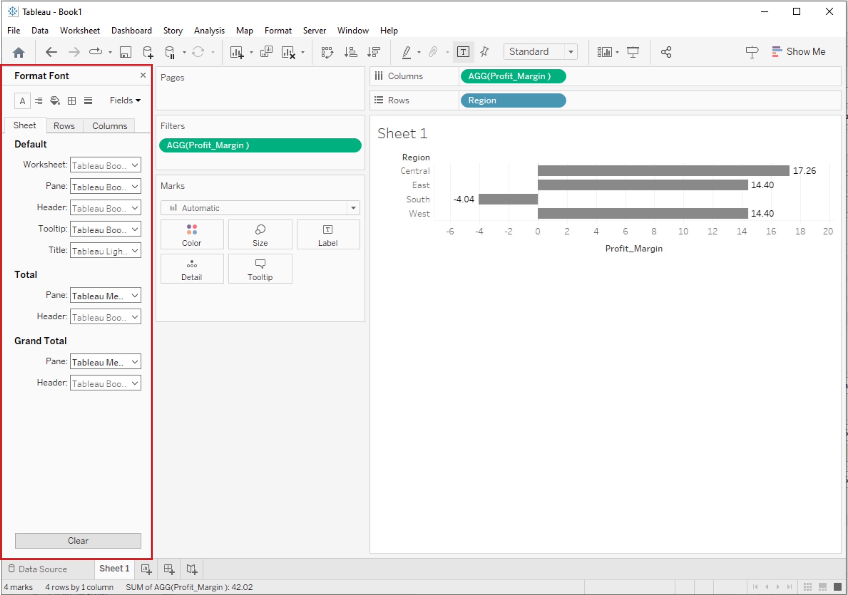Switch to the Rows tab
Image resolution: width=848 pixels, height=595 pixels.
(x=64, y=126)
